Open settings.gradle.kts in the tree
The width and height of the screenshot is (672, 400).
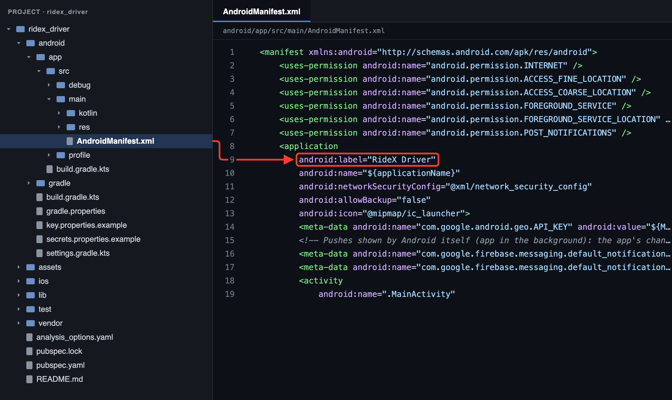(x=78, y=253)
